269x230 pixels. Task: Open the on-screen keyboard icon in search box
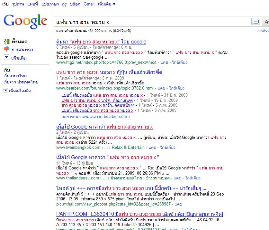tap(256, 22)
